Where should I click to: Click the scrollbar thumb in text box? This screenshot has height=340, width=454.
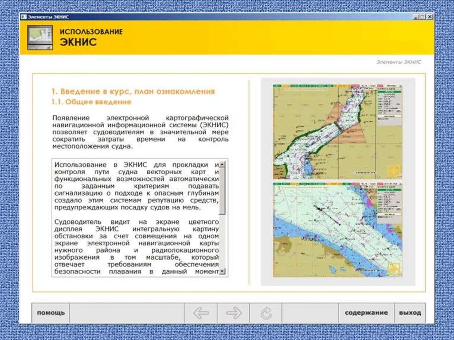[x=222, y=191]
